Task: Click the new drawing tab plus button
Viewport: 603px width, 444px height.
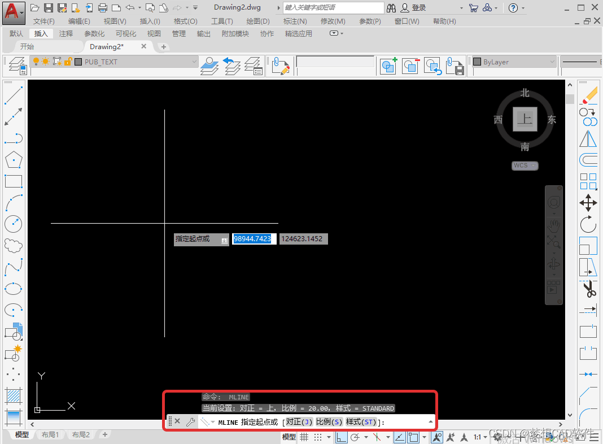Action: tap(163, 46)
